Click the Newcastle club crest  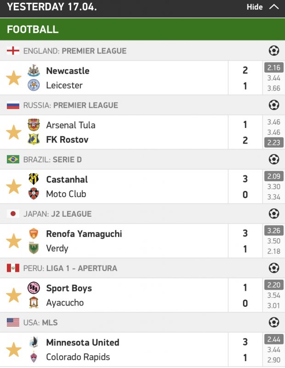pyautogui.click(x=34, y=70)
